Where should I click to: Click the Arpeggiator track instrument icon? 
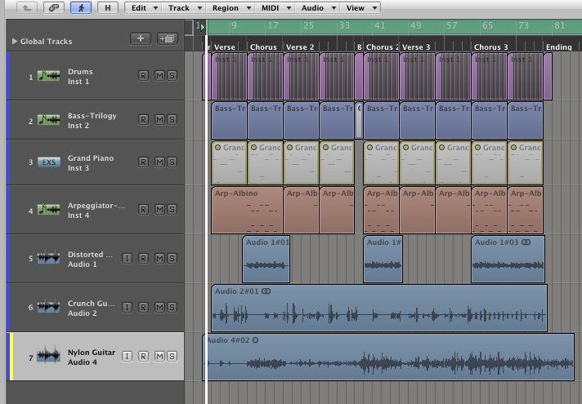[48, 210]
